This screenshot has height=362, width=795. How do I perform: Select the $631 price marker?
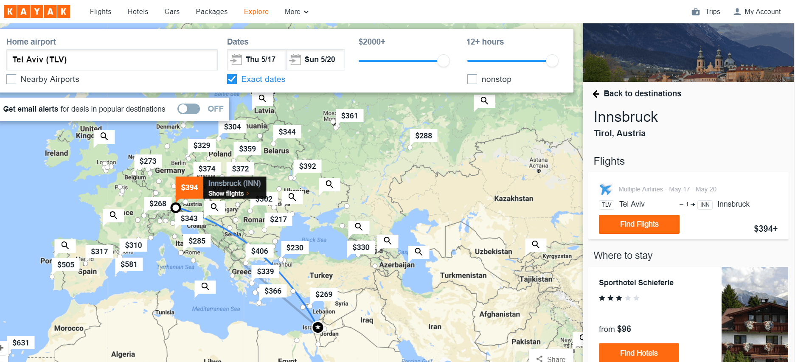click(x=21, y=343)
